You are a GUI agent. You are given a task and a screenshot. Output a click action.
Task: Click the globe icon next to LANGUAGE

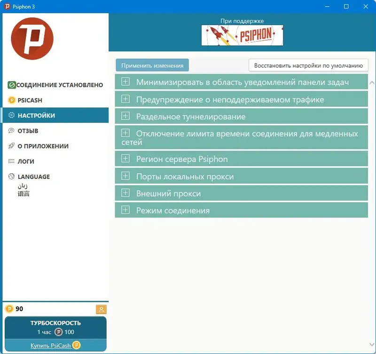point(11,176)
